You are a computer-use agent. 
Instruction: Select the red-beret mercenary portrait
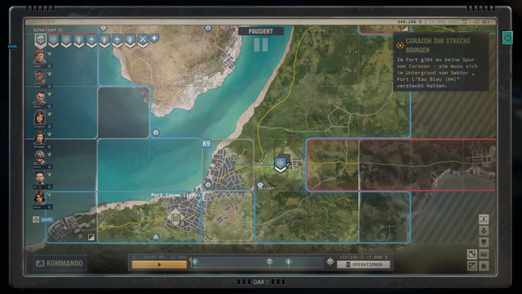39,56
